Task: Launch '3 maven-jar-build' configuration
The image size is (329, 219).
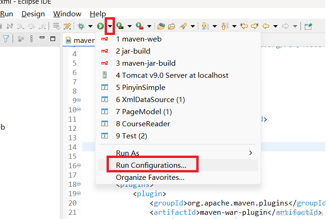Action: click(178, 63)
